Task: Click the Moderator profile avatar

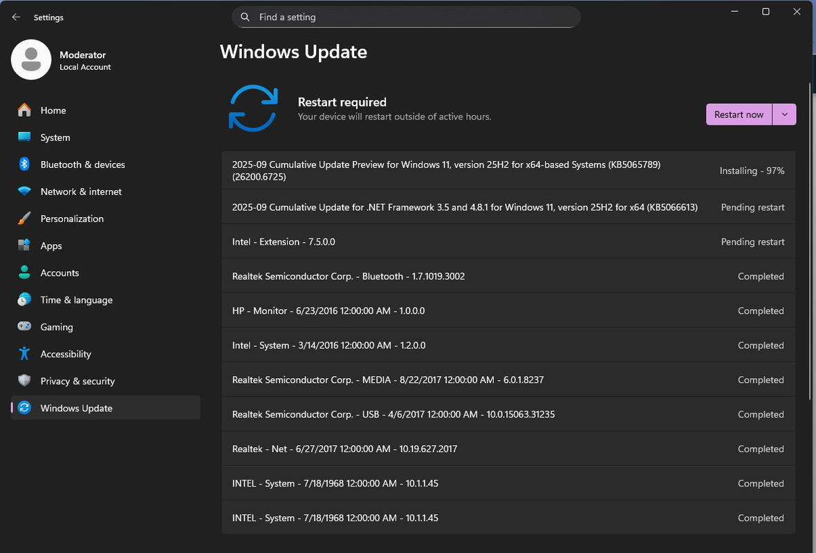Action: (31, 60)
